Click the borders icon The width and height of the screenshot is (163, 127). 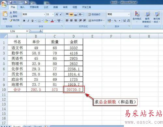(x=39, y=21)
